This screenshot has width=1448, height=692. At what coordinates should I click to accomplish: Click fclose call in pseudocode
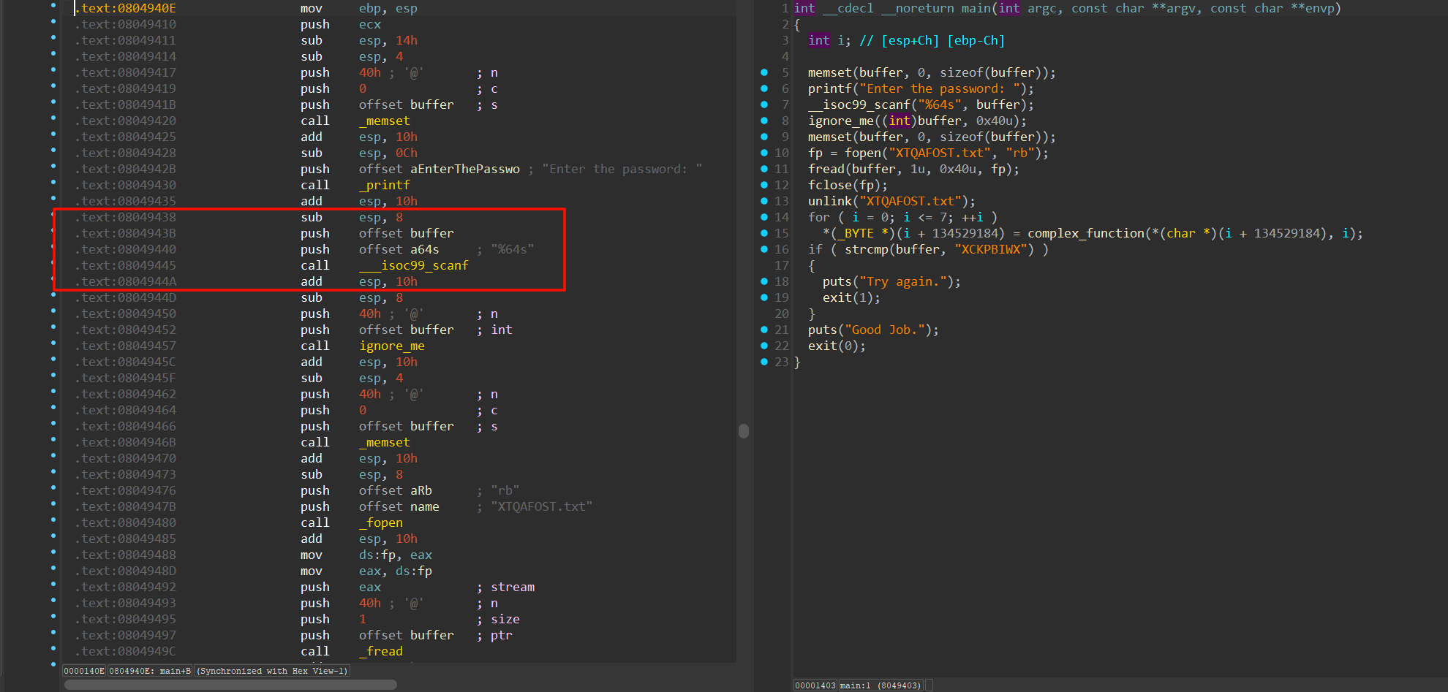click(x=830, y=185)
